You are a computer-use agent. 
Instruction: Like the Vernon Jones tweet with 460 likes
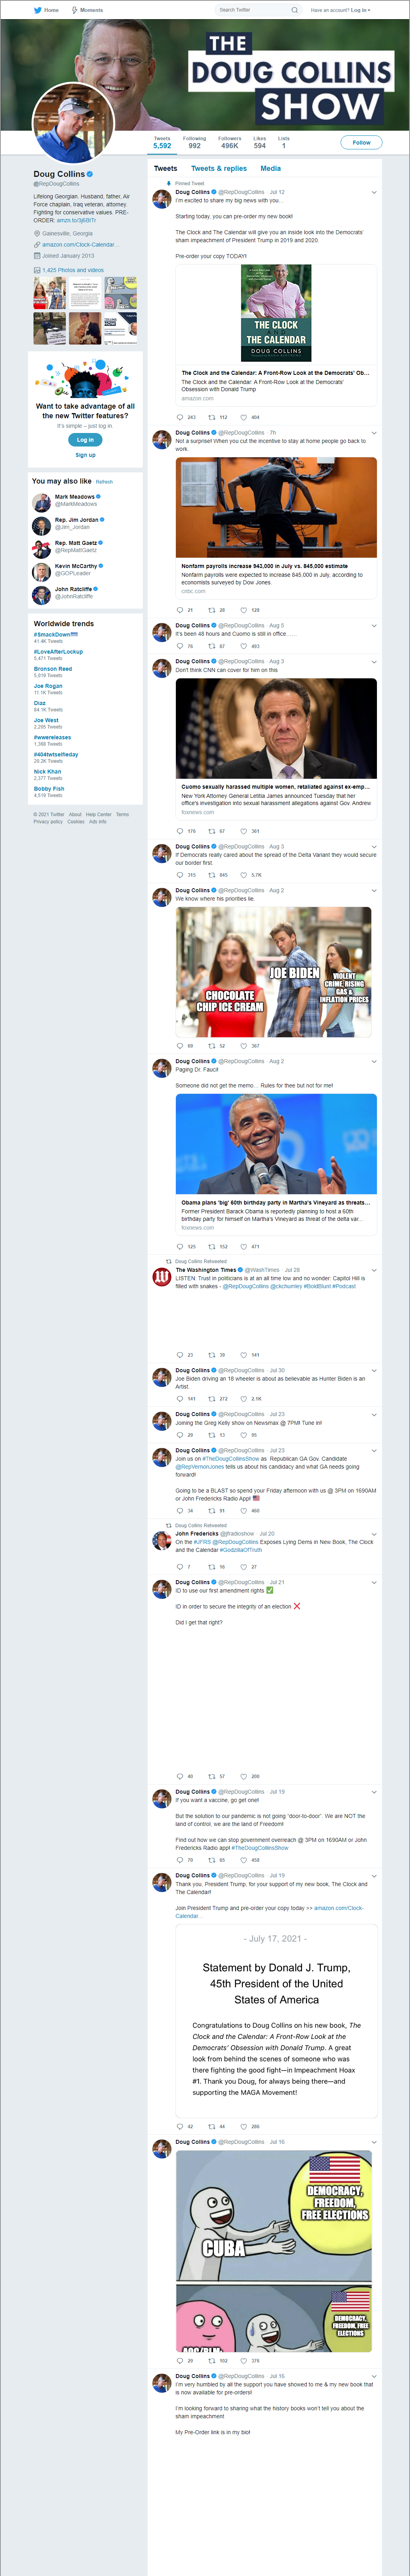[x=244, y=1511]
